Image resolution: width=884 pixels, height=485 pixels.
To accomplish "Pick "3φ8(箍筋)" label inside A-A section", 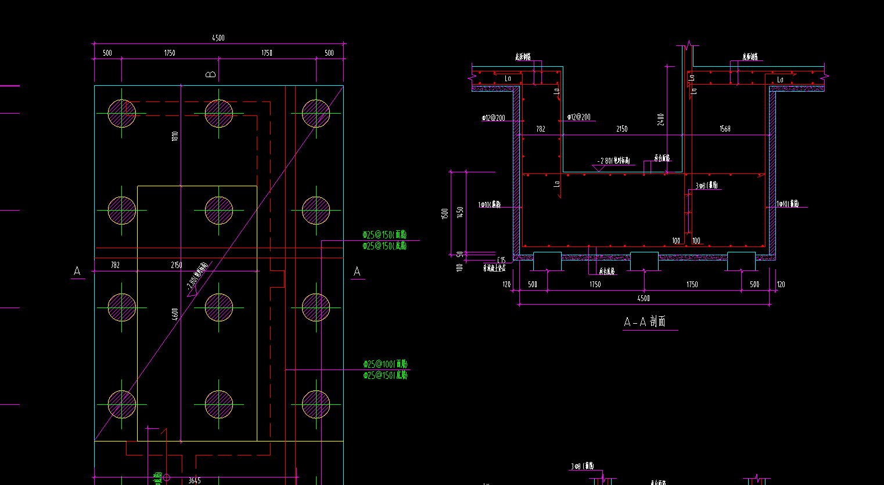I will [707, 186].
